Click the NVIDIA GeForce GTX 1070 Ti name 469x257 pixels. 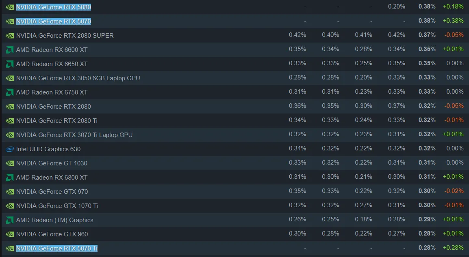57,206
